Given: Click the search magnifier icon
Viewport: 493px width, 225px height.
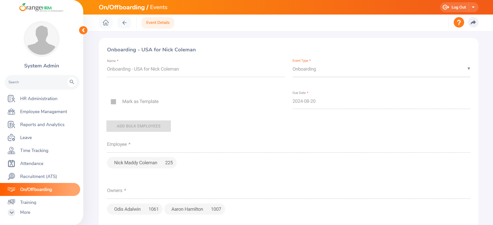Looking at the screenshot, I should (x=72, y=82).
